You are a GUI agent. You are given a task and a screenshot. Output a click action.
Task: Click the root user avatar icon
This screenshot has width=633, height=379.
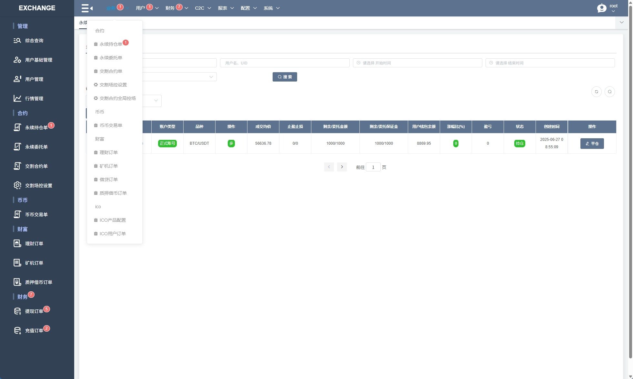(602, 8)
